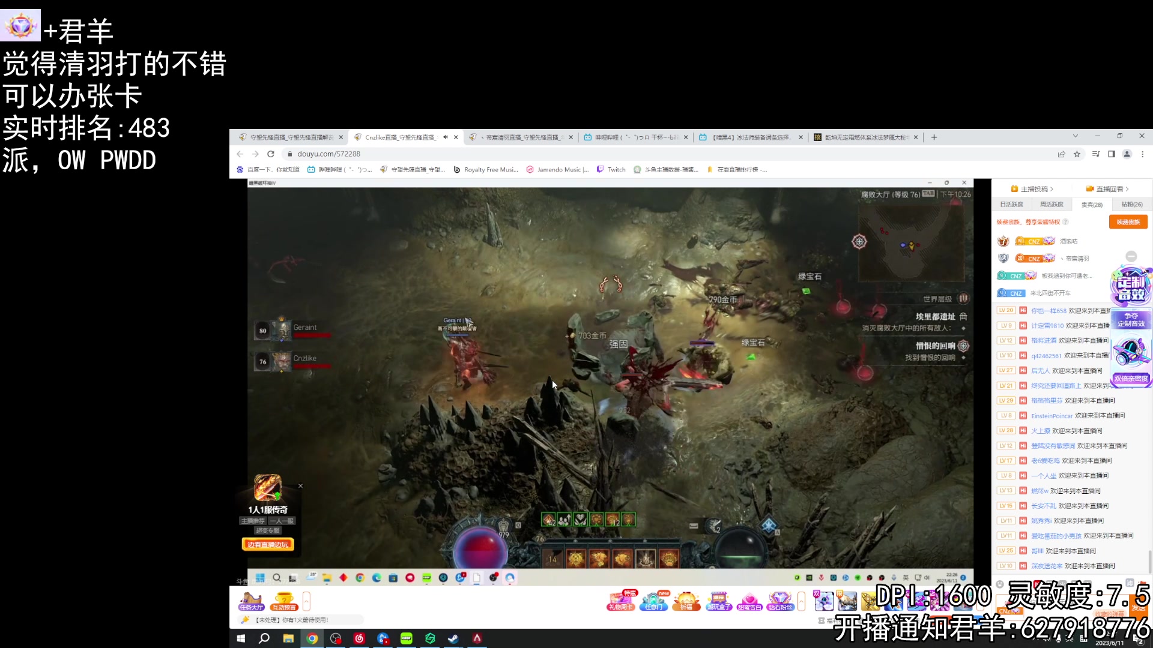1153x648 pixels.
Task: Select the 钻粉(26) tab
Action: tap(1132, 205)
